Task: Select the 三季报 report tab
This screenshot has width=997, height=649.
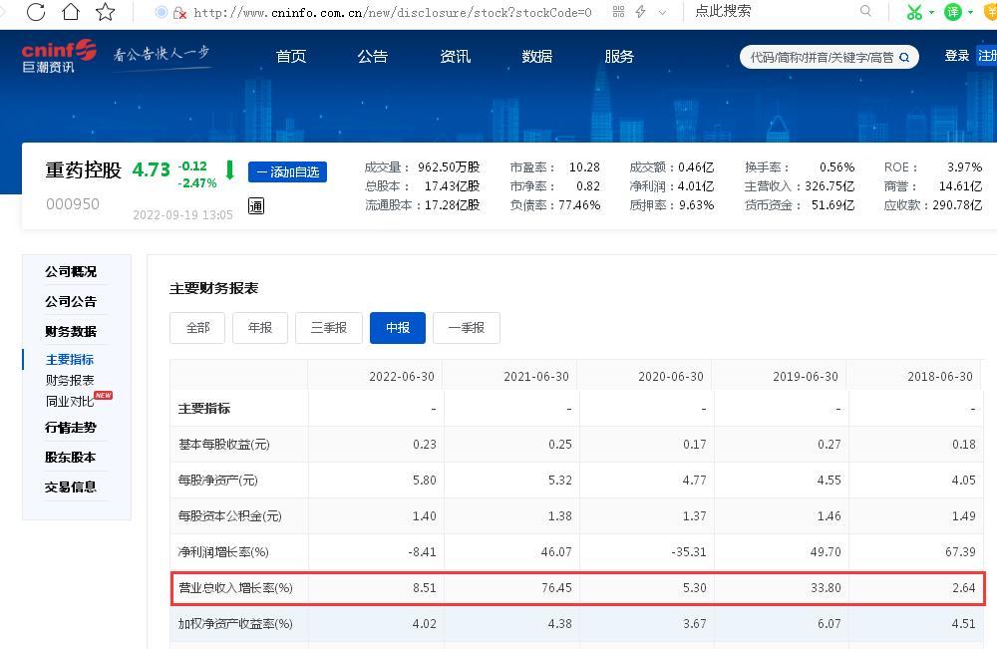Action: 329,328
